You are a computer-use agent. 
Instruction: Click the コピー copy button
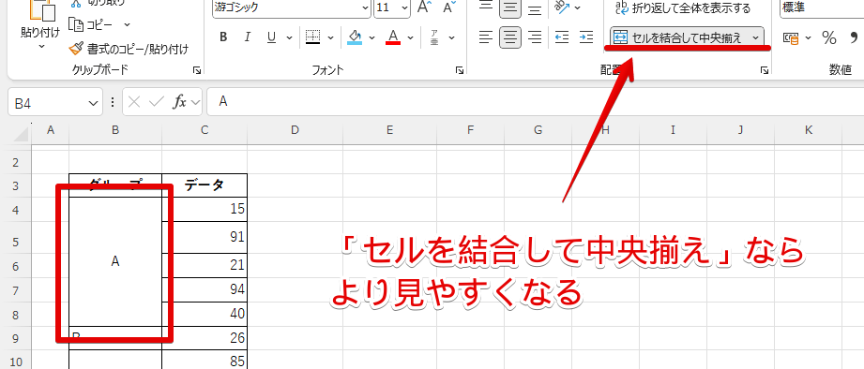[x=90, y=24]
